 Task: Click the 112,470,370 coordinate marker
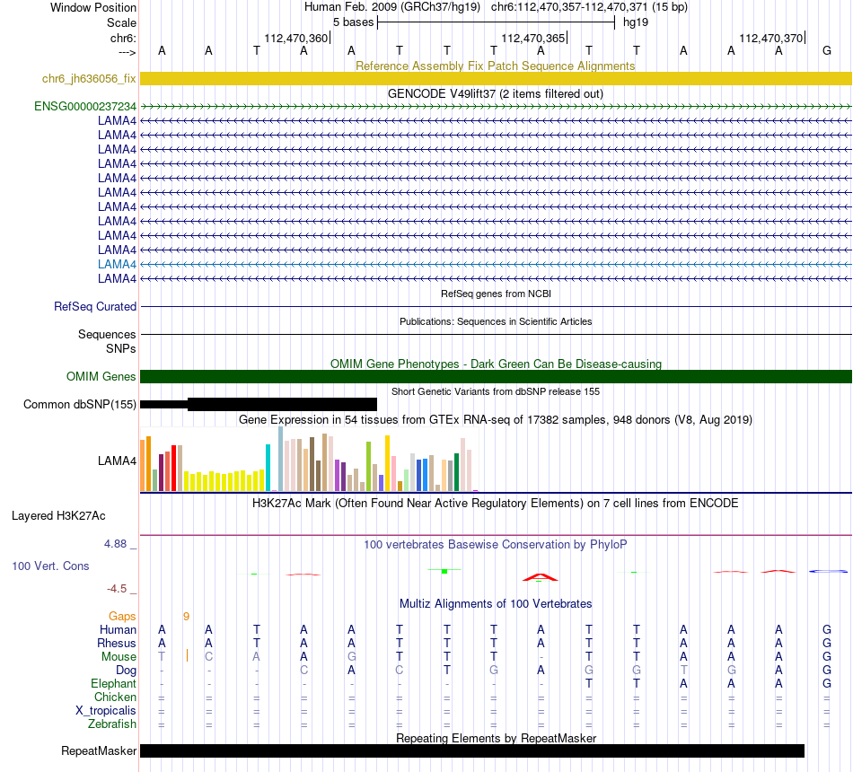point(771,38)
